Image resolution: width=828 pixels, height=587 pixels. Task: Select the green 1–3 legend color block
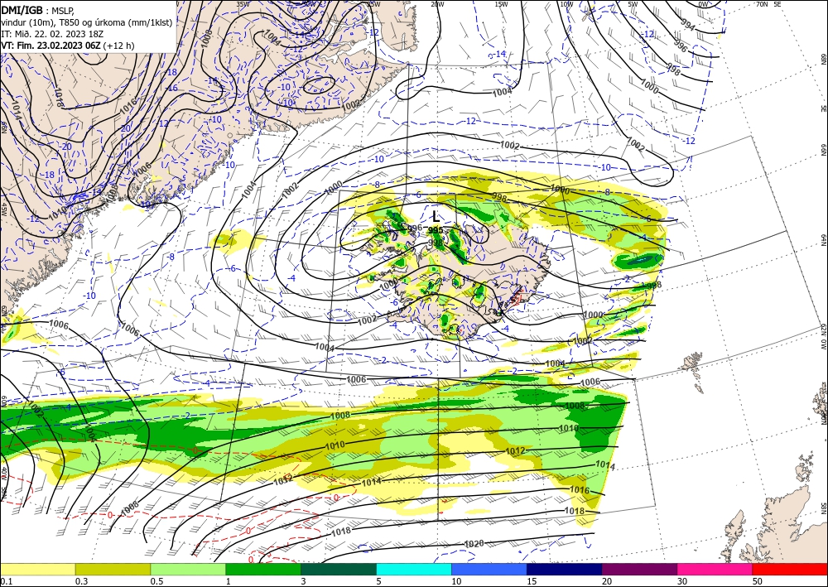(263, 569)
